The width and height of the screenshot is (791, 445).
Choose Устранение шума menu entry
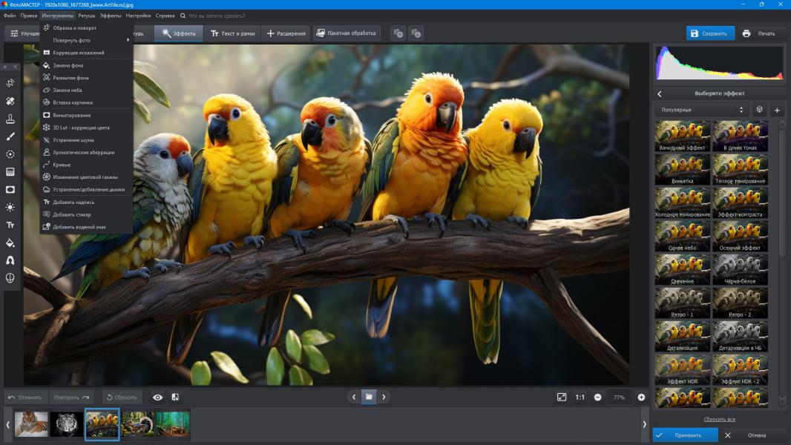click(x=86, y=140)
